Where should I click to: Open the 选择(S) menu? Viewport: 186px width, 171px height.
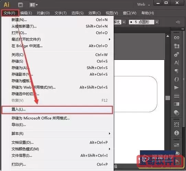pyautogui.click(x=78, y=13)
